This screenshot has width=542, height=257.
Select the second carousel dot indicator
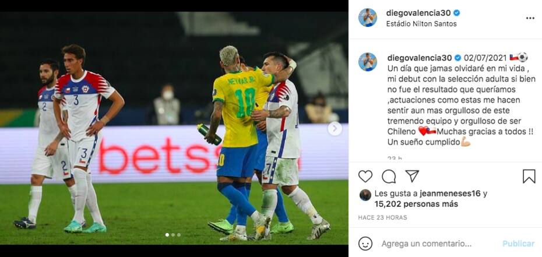pyautogui.click(x=173, y=235)
